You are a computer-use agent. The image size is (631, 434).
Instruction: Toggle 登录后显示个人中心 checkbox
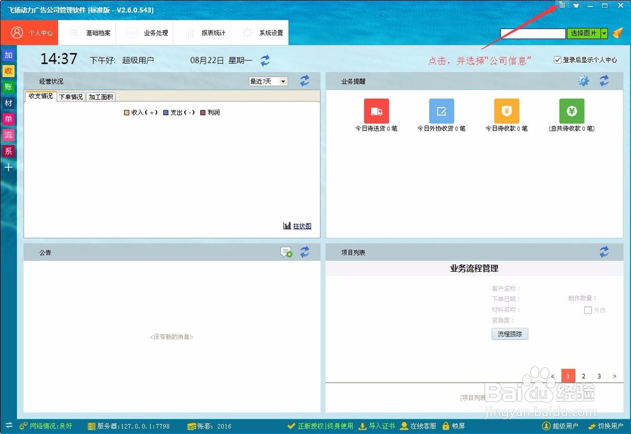(557, 59)
